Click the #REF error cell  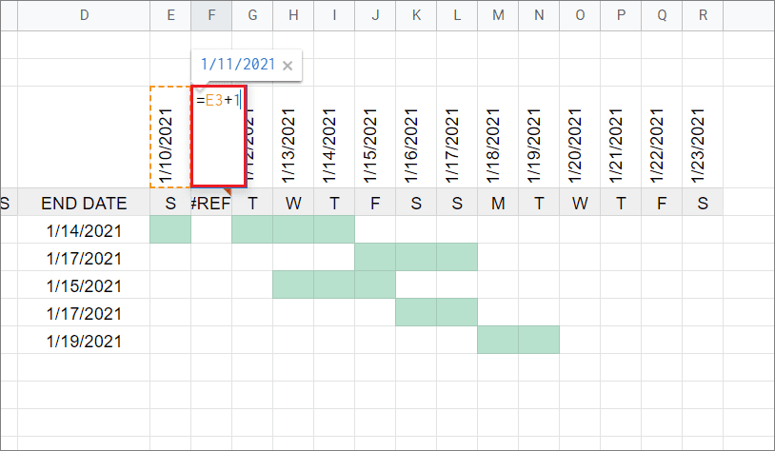211,203
